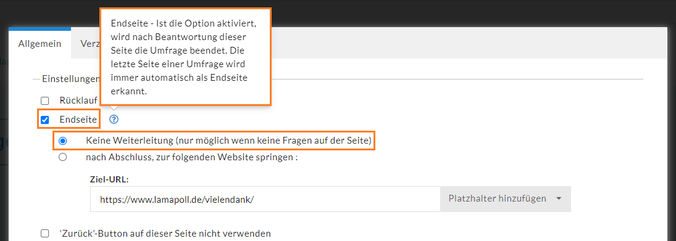
Task: Switch to the partially hidden Verz… tab
Action: pos(90,44)
